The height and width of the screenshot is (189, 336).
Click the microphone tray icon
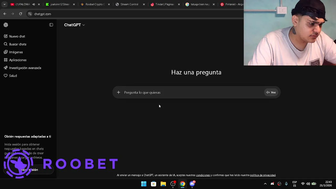(x=286, y=184)
